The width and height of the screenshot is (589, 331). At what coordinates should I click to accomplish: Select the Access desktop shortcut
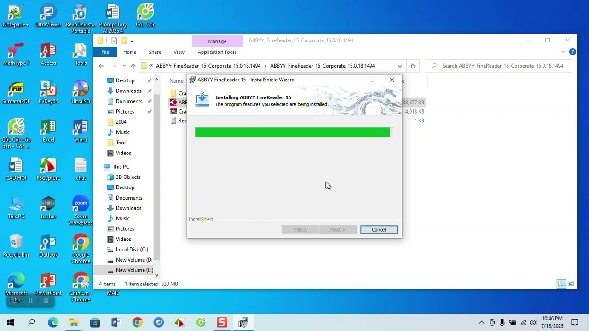tap(48, 55)
